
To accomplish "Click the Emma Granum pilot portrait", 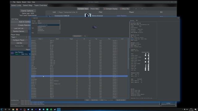I will pyautogui.click(x=88, y=15).
